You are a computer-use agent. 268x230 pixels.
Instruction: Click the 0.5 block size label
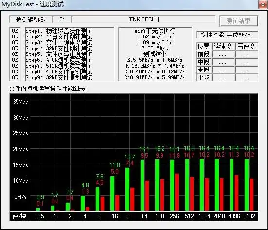[40, 216]
